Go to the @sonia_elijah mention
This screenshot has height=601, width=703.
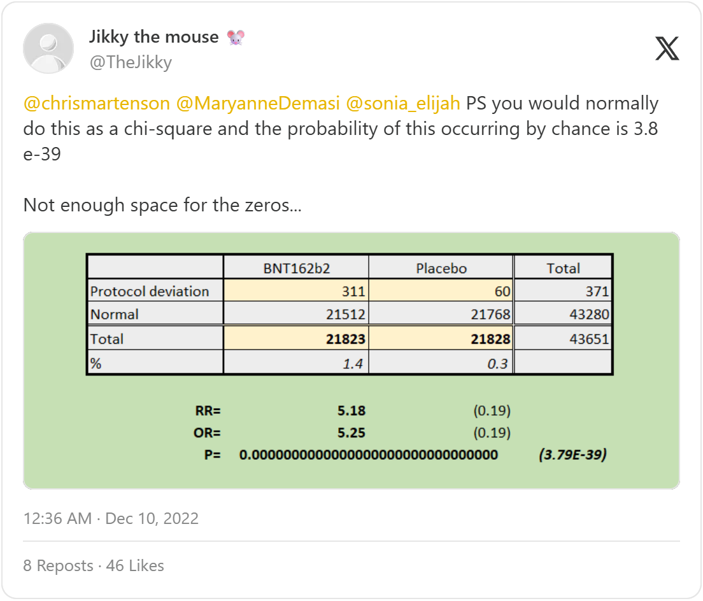coord(402,103)
